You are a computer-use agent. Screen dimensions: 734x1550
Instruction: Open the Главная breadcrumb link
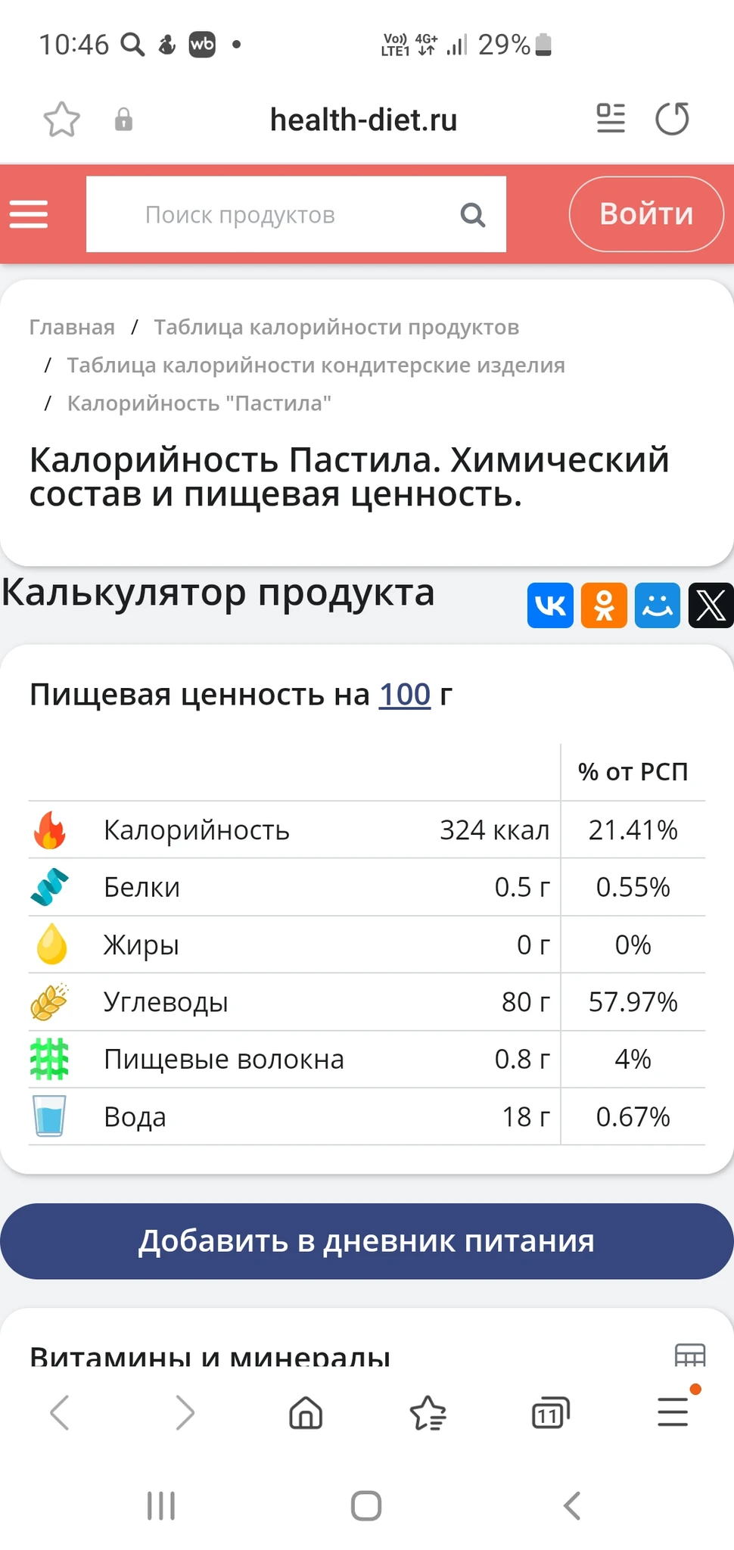click(72, 327)
